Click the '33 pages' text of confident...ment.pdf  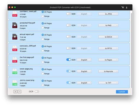23,17
